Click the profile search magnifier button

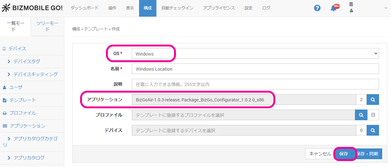[361, 115]
